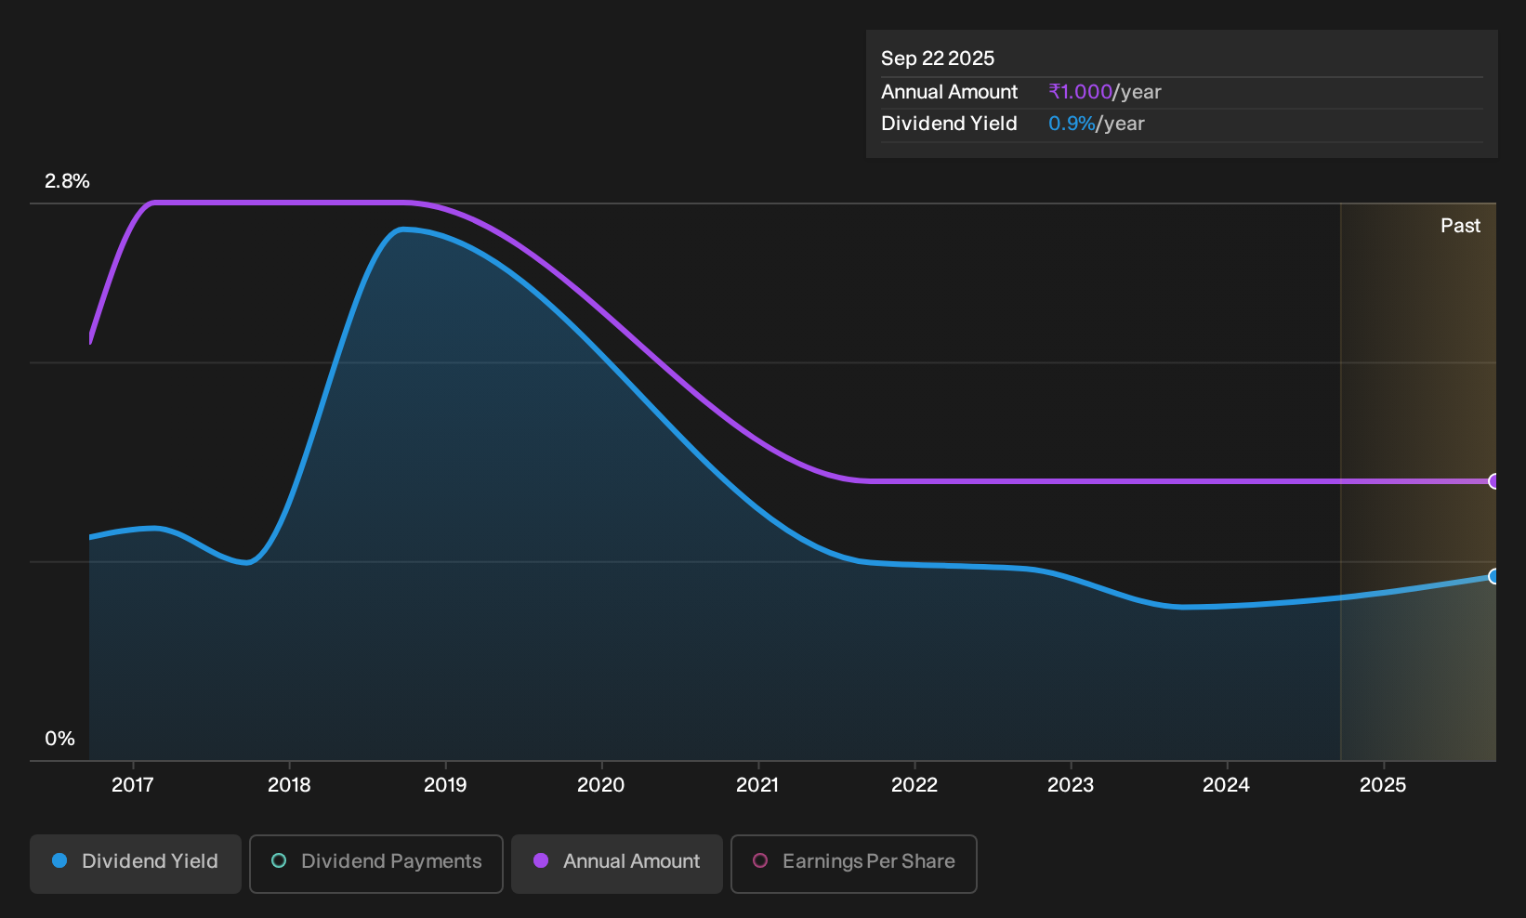Click the 2023 x-axis label

pyautogui.click(x=1071, y=785)
